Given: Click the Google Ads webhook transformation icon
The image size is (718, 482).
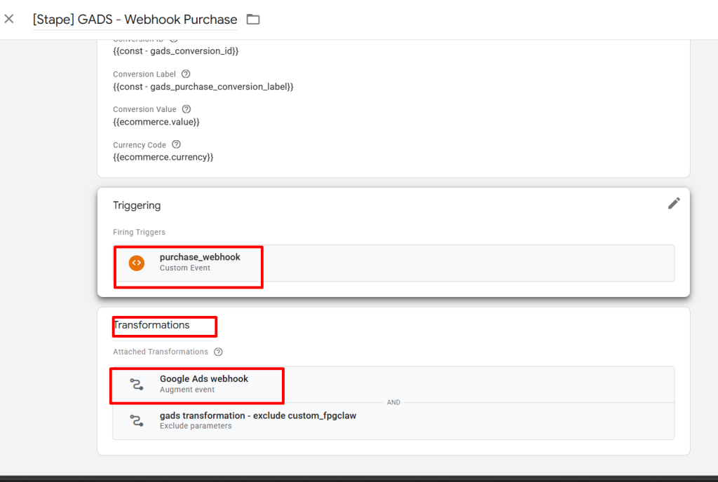Looking at the screenshot, I should point(137,384).
